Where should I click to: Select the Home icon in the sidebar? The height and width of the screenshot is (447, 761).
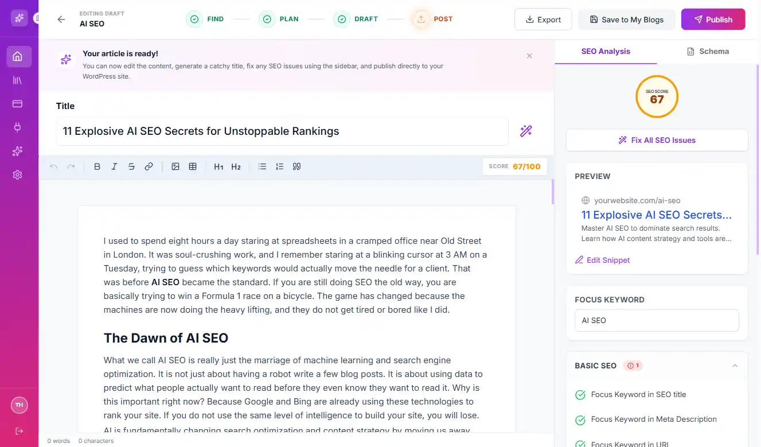(19, 57)
